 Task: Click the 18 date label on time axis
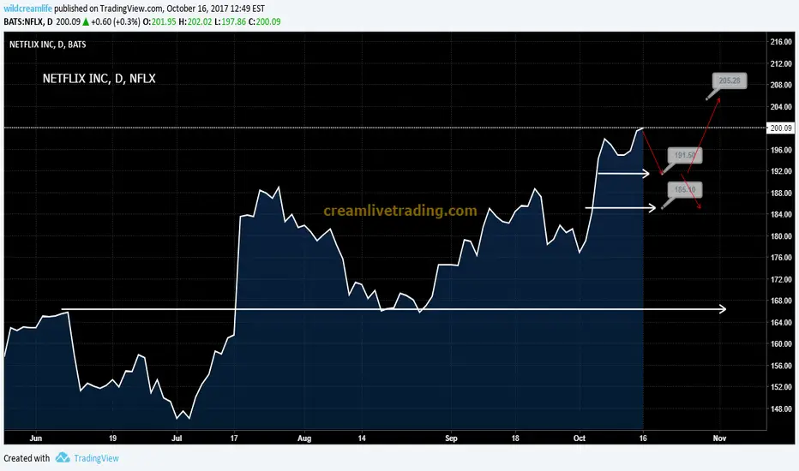tap(515, 438)
